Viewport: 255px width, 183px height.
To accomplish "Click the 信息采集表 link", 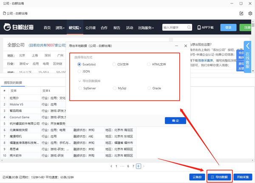I will pyautogui.click(x=205, y=60).
